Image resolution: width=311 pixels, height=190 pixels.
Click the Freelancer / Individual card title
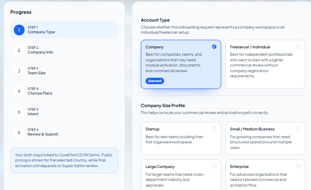(250, 47)
